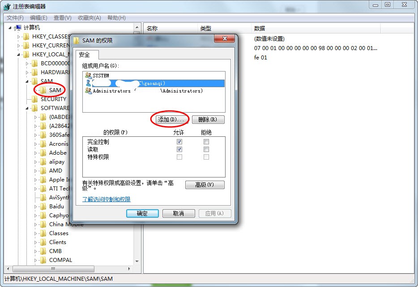This screenshot has height=287, width=418.
Task: Toggle 读取 deny checkbox
Action: pyautogui.click(x=206, y=149)
